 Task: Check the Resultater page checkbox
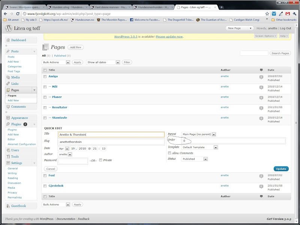[x=45, y=108]
